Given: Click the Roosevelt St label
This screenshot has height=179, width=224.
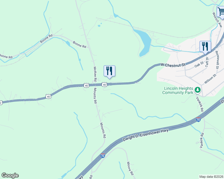Looking at the screenshot, I should 217,60.
